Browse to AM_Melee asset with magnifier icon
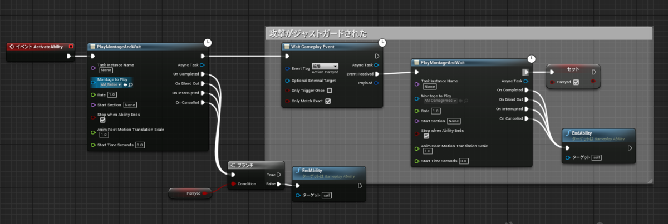668x224 pixels. click(130, 84)
